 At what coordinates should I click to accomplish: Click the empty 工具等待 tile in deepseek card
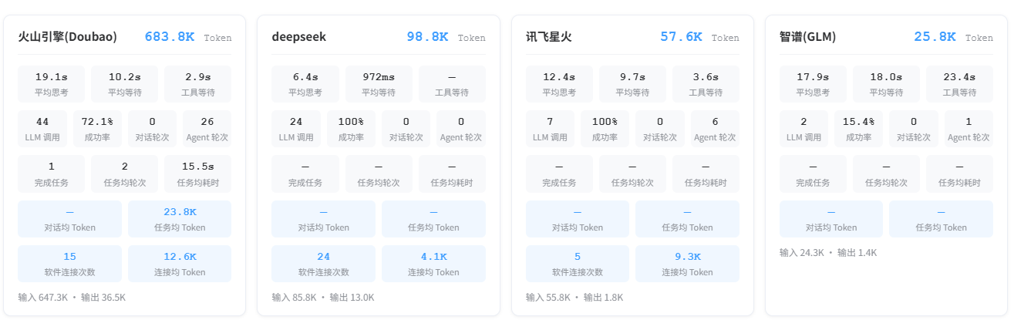(x=452, y=84)
